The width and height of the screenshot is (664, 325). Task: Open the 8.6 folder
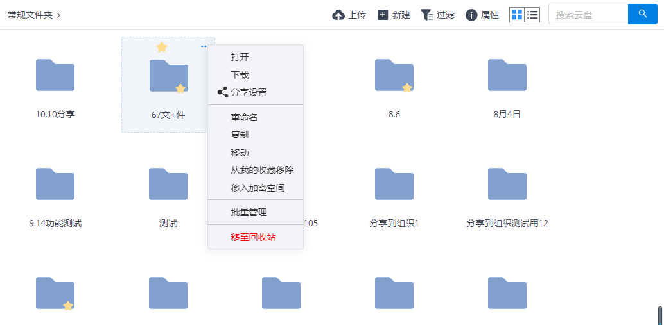coord(394,75)
